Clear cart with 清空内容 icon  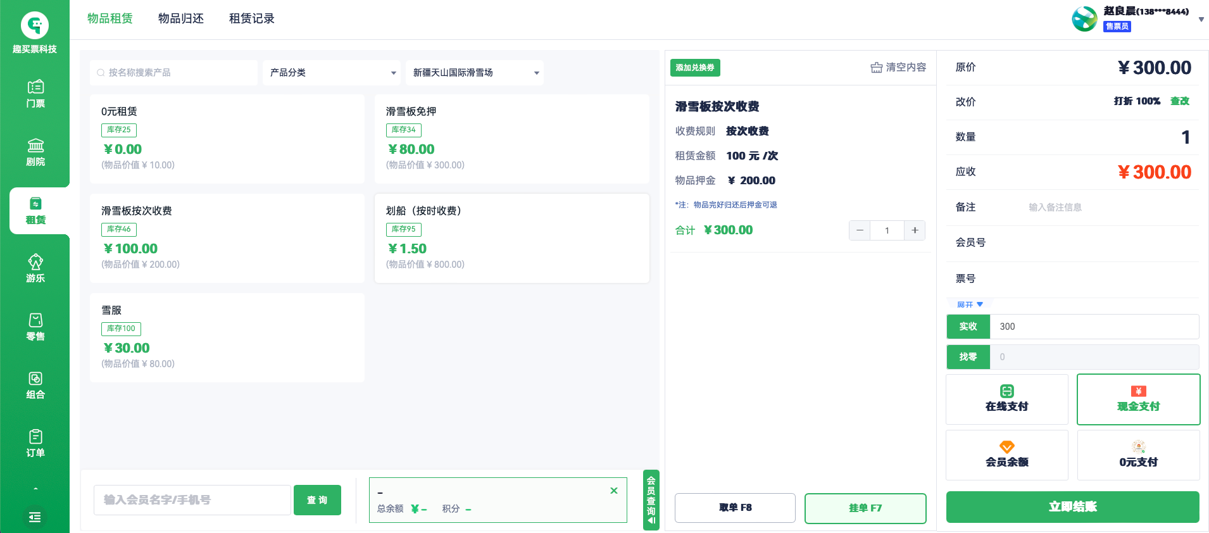click(898, 67)
